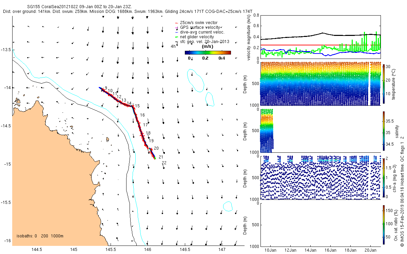Click the 'GPS surface velocity' legend entry
This screenshot has height=254, width=407.
point(197,27)
